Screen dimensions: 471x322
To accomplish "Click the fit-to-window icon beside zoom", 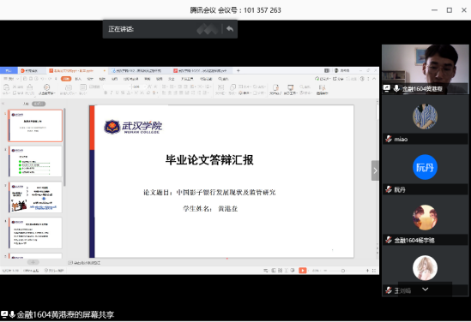I will [374, 271].
